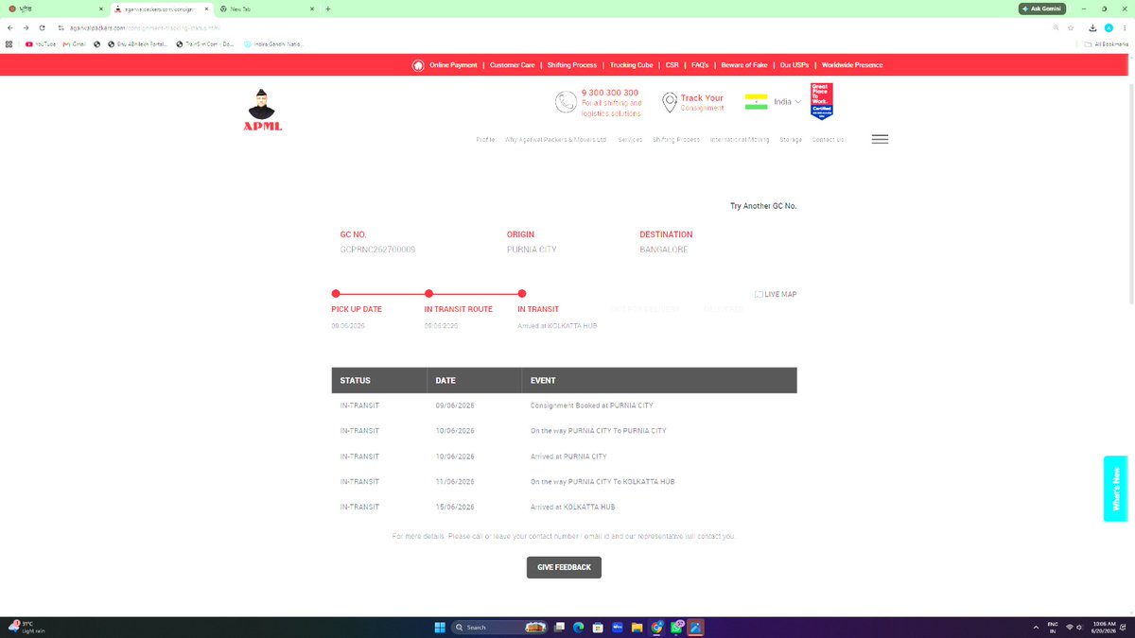1135x638 pixels.
Task: Click the Beware of Fake link
Action: click(x=744, y=65)
